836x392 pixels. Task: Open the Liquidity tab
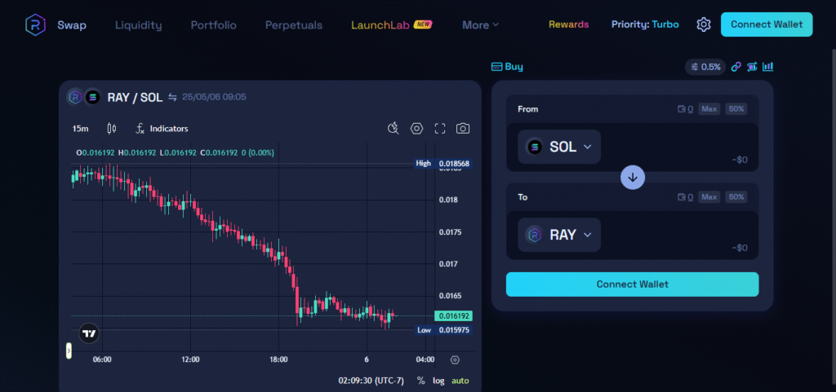click(139, 25)
